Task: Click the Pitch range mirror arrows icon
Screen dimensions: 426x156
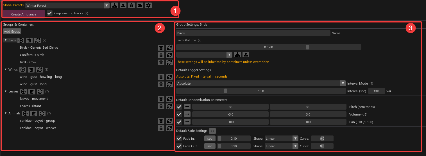Action: point(187,107)
